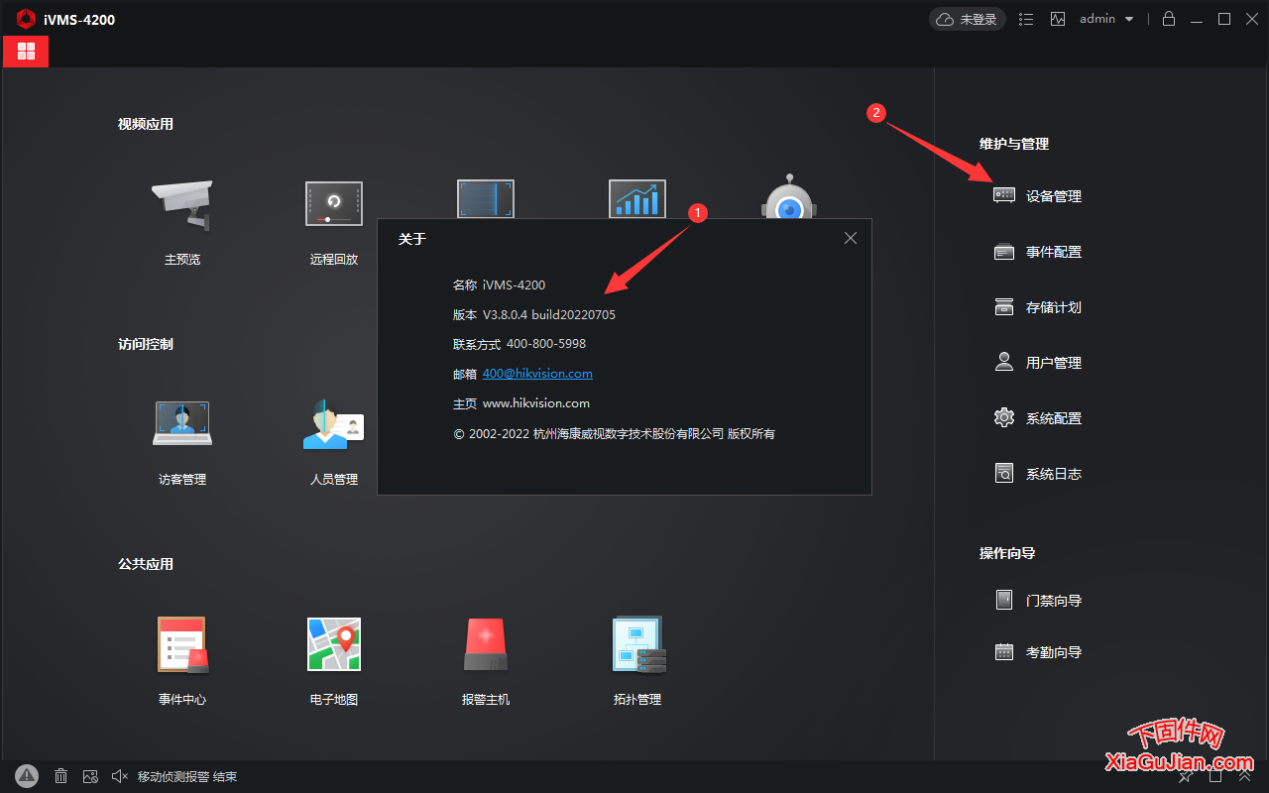Maximize the iVMS-4200 window
Viewport: 1269px width, 793px height.
pyautogui.click(x=1224, y=19)
